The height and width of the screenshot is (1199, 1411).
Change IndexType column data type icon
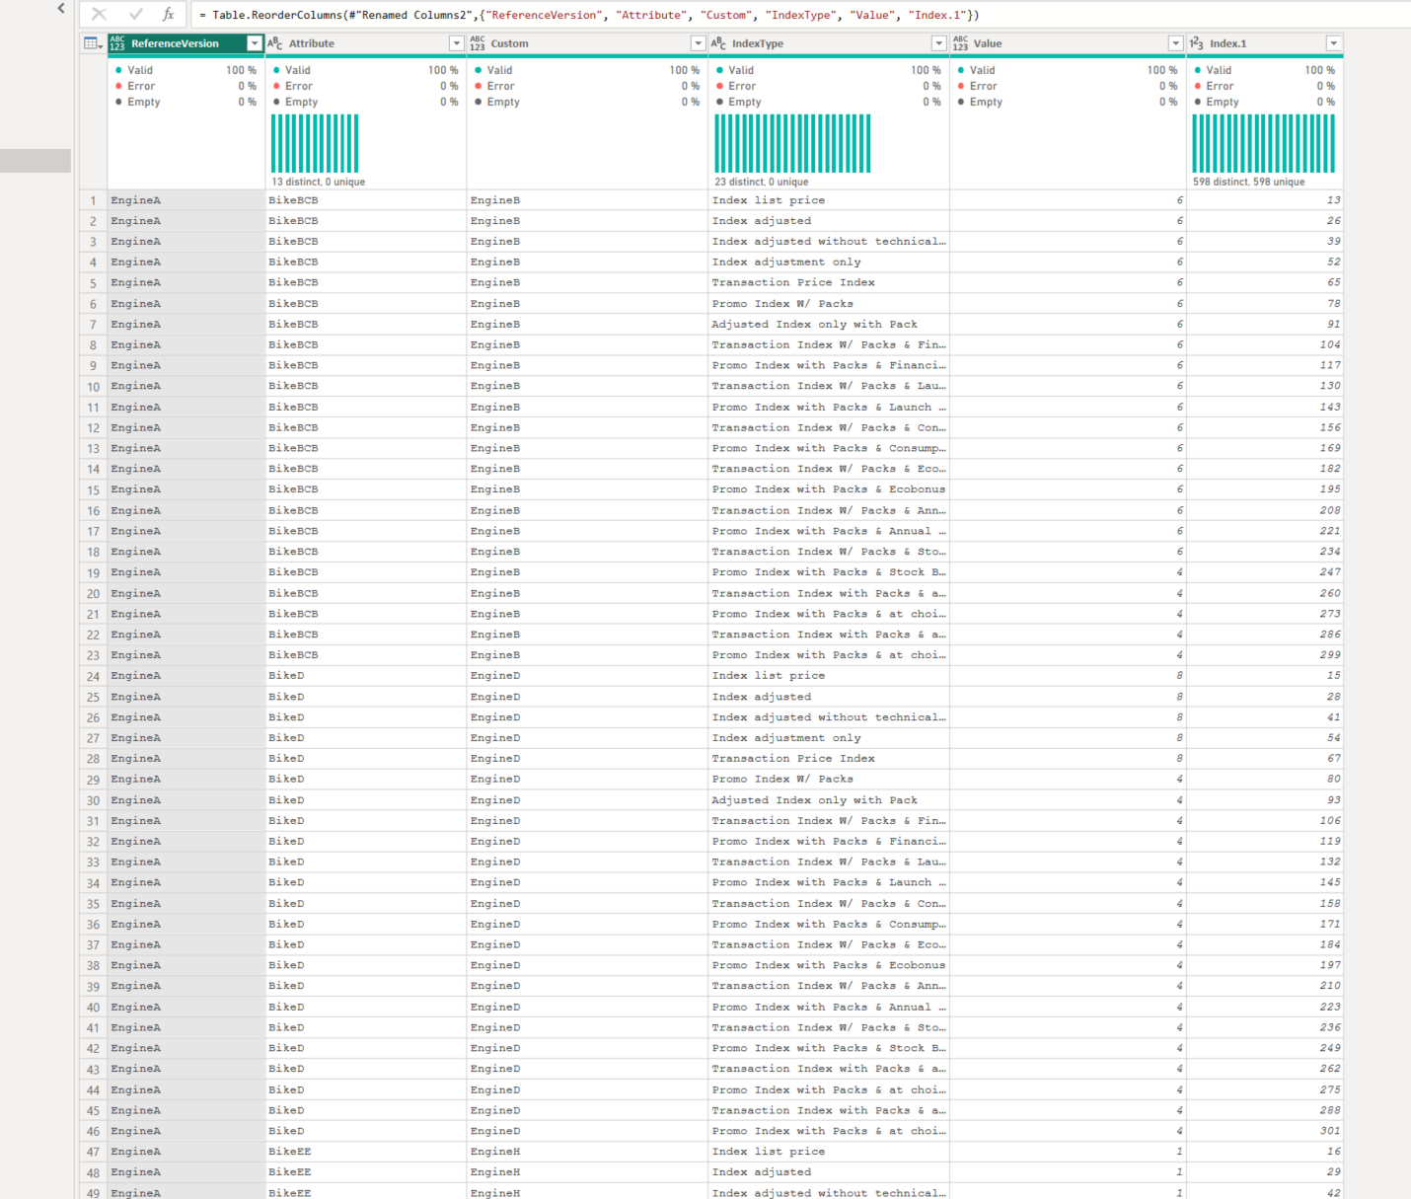tap(718, 43)
